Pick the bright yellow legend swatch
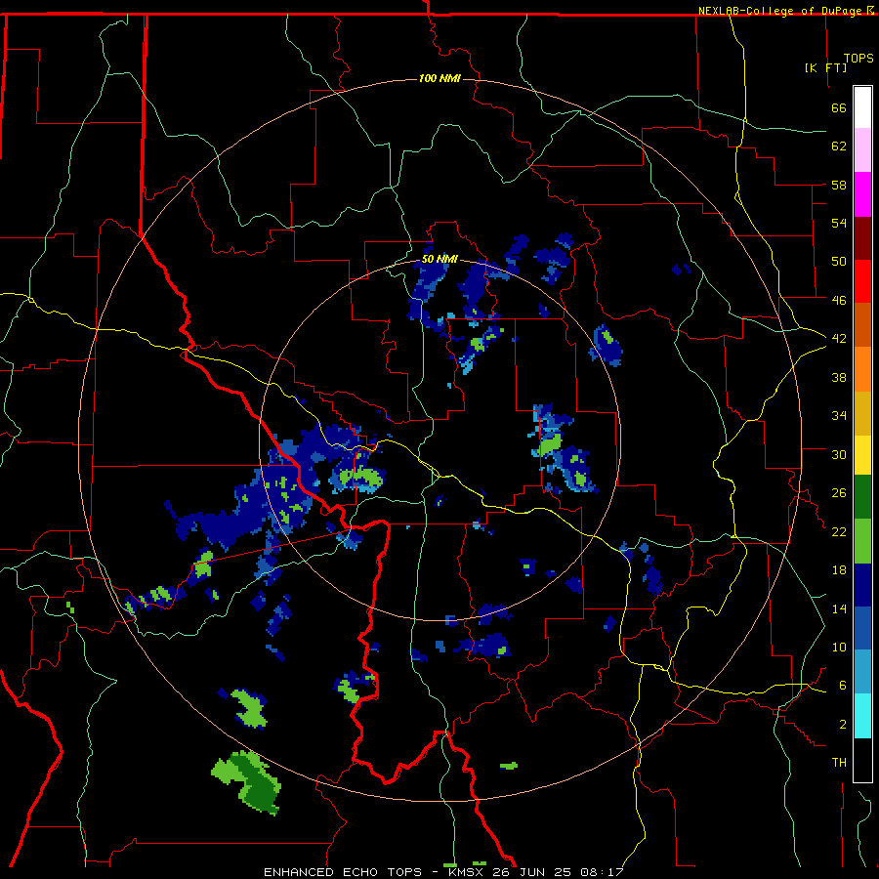This screenshot has width=879, height=879. 862,454
